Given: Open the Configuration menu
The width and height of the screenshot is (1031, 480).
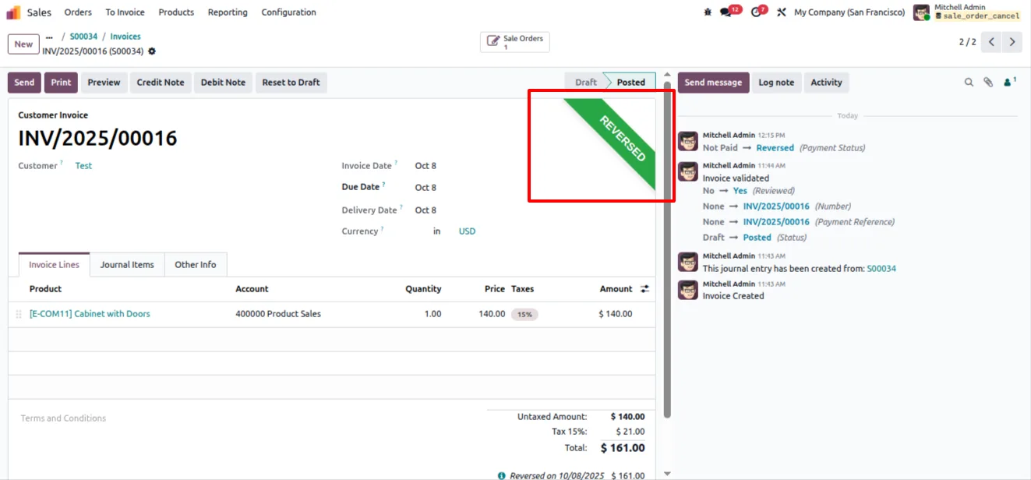Looking at the screenshot, I should coord(289,12).
